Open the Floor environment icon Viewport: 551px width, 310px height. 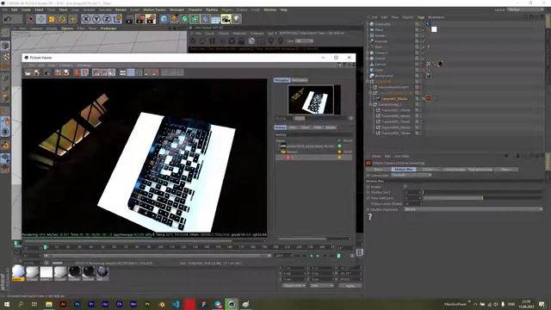pos(216,19)
